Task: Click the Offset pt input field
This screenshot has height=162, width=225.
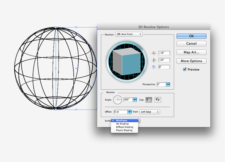Action: tap(120, 112)
